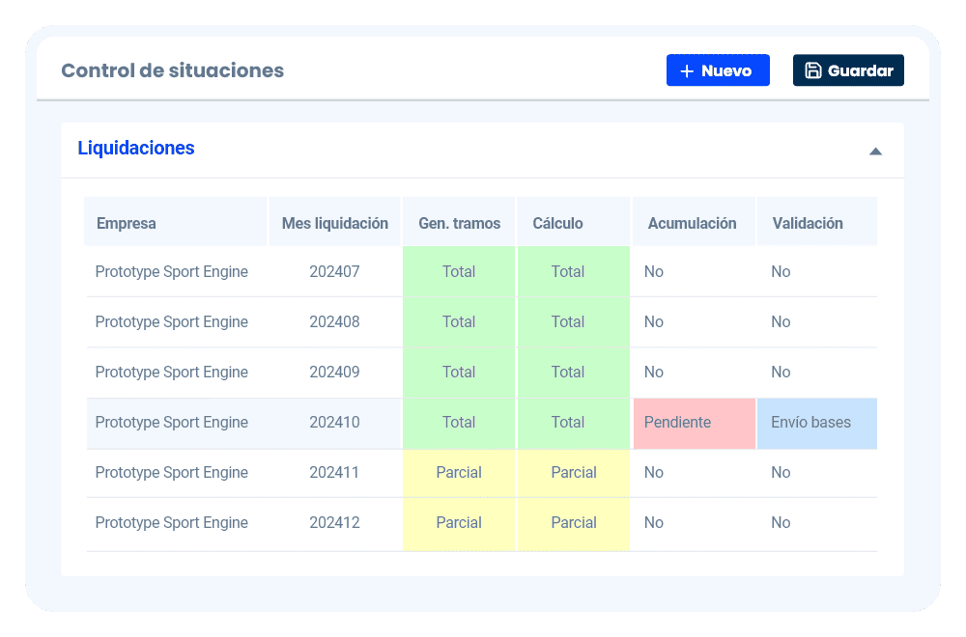Collapse the Liquidaciones section arrow

[875, 151]
